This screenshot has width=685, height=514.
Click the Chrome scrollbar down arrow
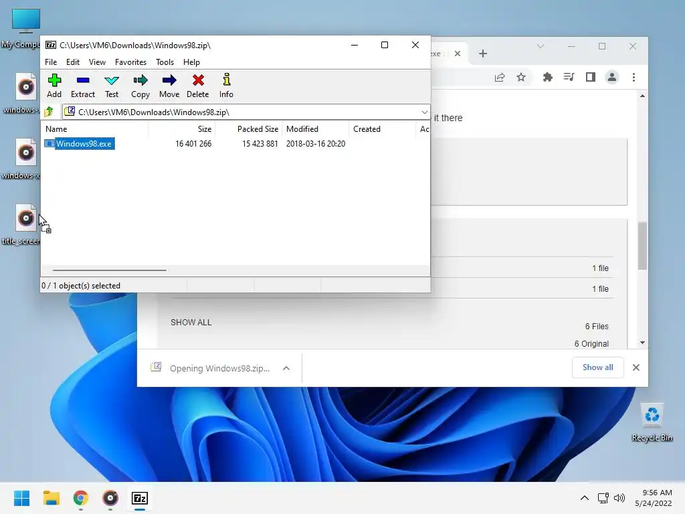tap(642, 343)
